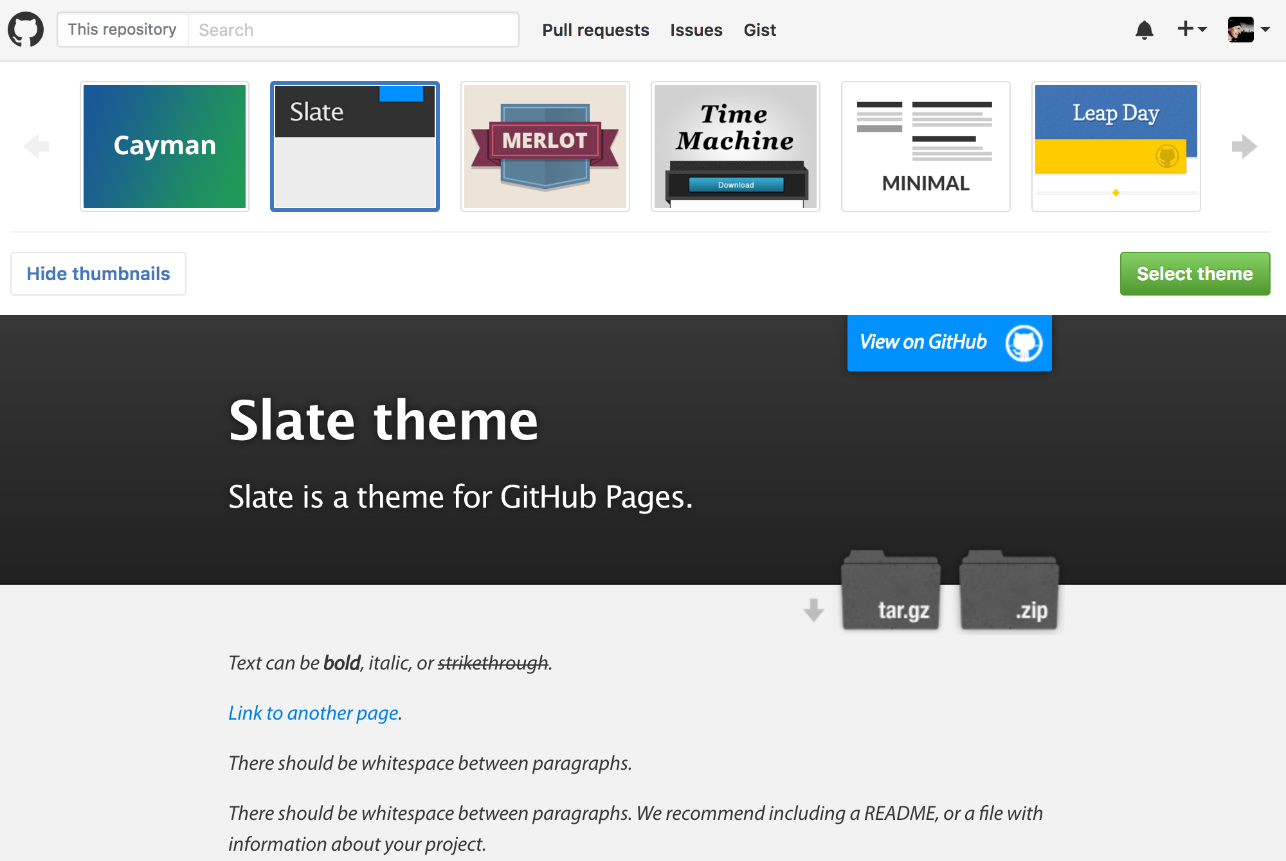This screenshot has width=1286, height=861.
Task: Click the Cayman theme thumbnail
Action: tap(163, 146)
